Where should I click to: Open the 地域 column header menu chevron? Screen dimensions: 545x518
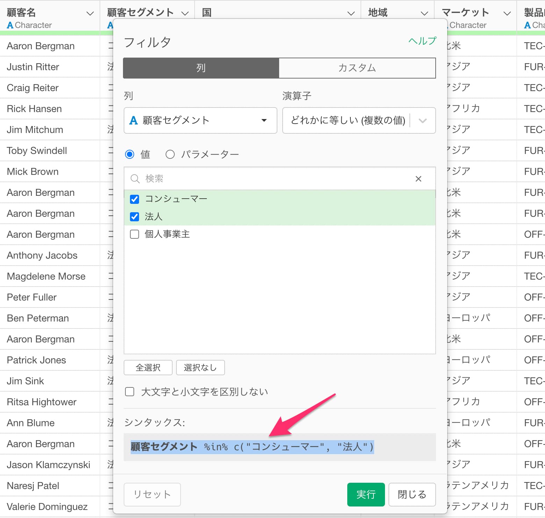424,14
